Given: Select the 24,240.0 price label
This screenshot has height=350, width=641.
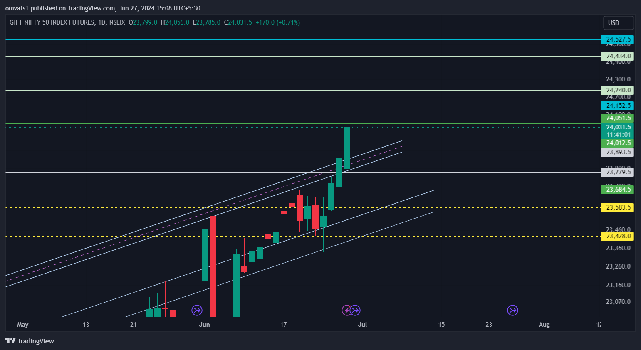Looking at the screenshot, I should tap(618, 90).
